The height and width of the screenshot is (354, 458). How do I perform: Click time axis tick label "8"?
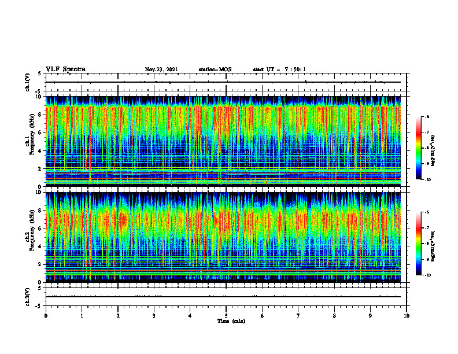click(x=334, y=316)
